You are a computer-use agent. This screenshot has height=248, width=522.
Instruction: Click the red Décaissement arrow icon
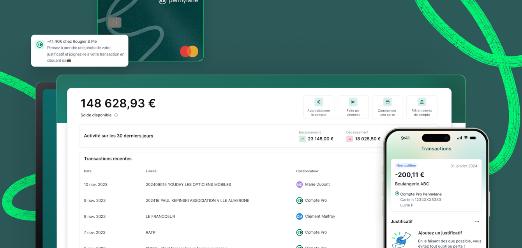[x=349, y=139]
